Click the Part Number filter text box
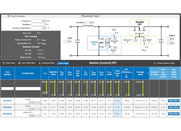The image size is (181, 131). coord(7,89)
